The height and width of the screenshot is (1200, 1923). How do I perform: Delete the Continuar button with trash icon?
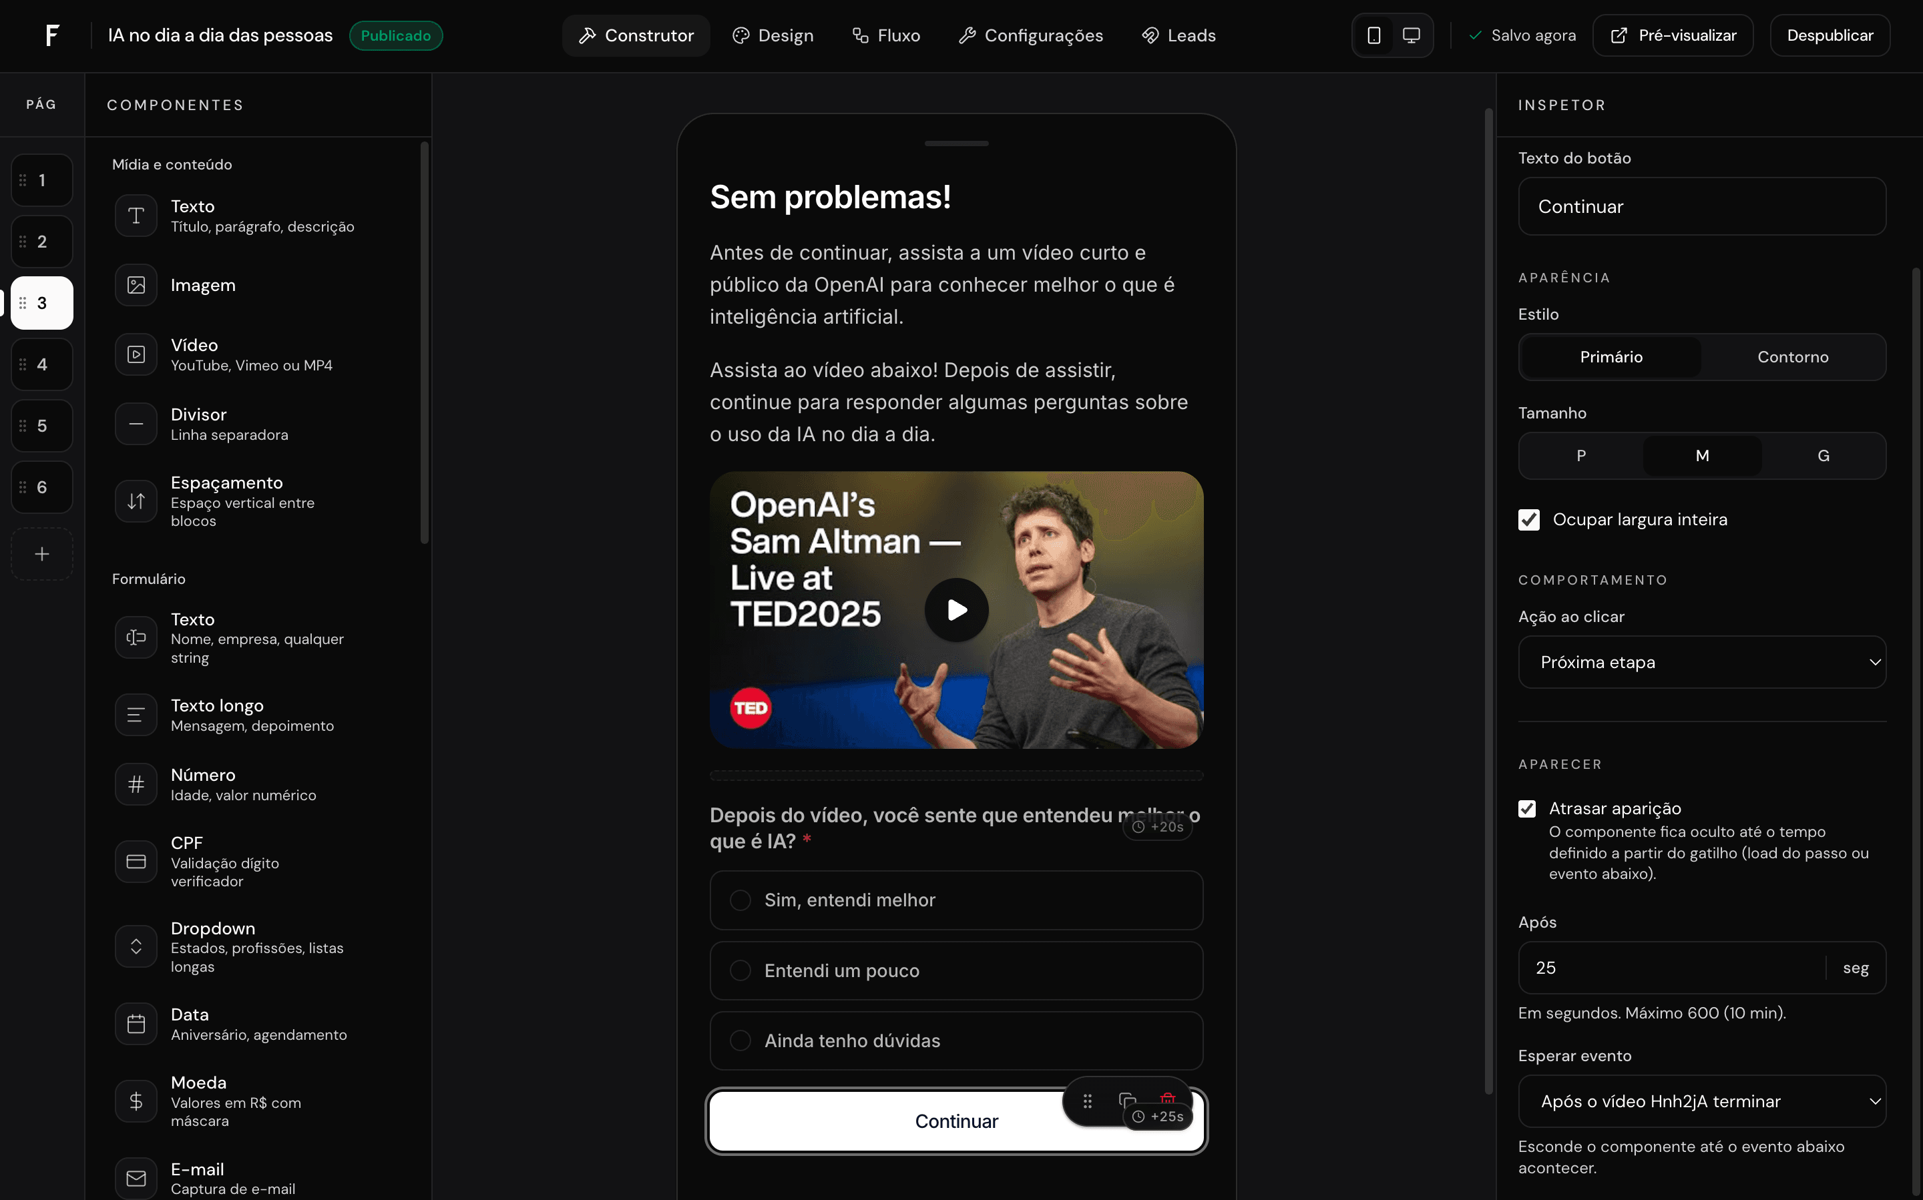coord(1167,1099)
